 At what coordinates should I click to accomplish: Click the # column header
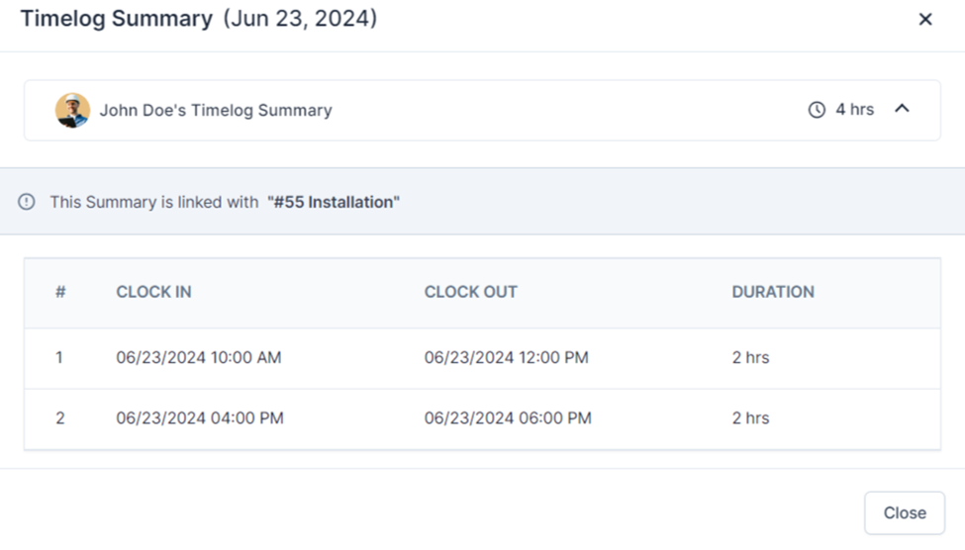[60, 292]
